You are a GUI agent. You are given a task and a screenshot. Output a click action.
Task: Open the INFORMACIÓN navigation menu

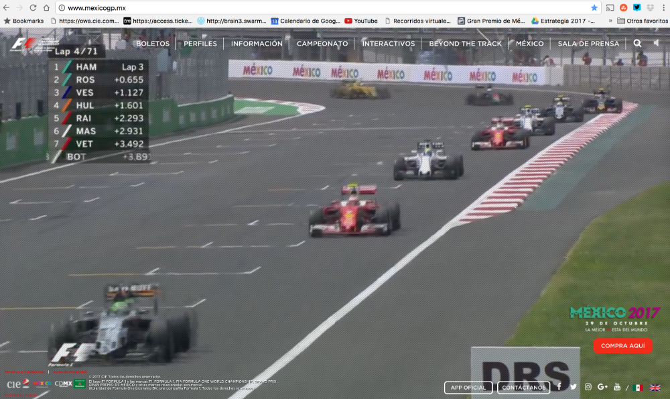point(257,43)
